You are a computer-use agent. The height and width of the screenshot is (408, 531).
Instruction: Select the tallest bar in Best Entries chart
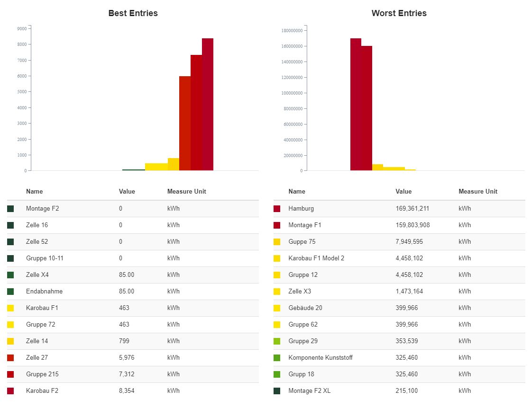(208, 104)
